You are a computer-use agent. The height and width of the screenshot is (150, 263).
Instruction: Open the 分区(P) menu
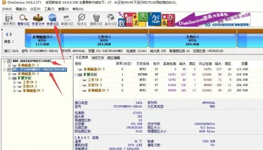(x=35, y=9)
